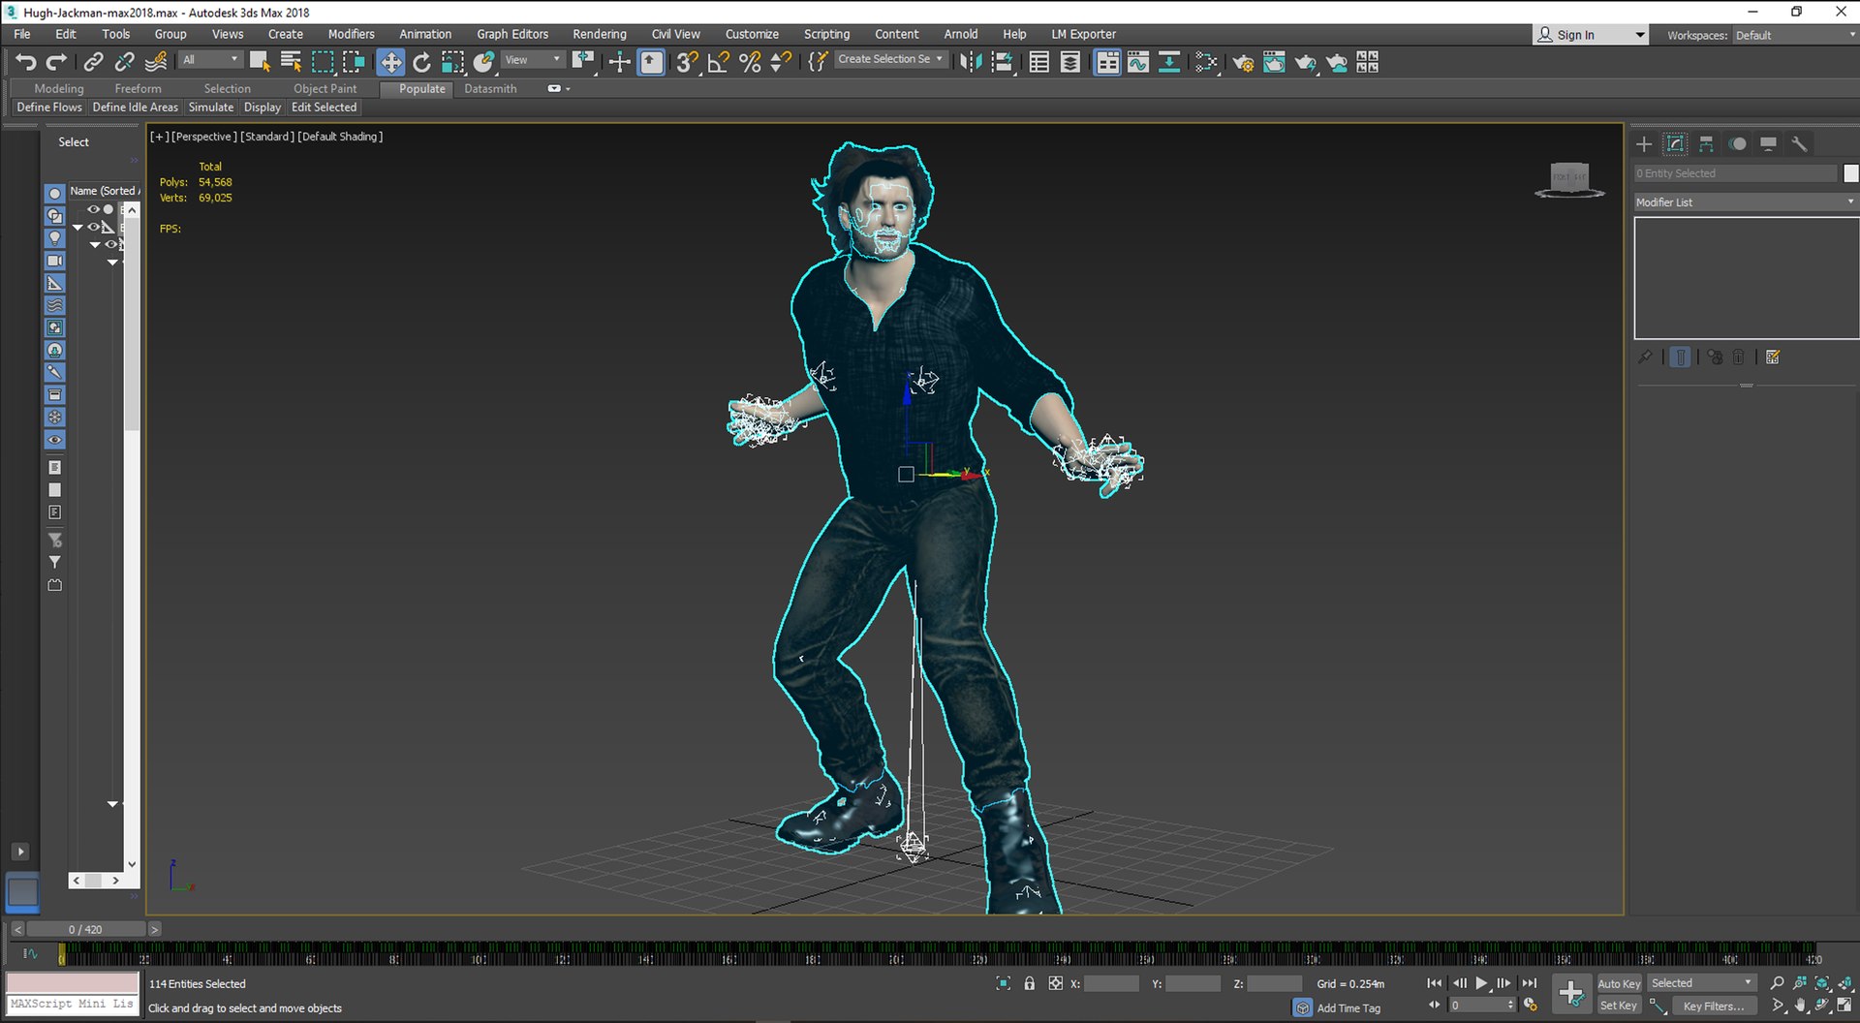Toggle selection lock padlock icon
Screen dimensions: 1860x1023
point(1030,984)
